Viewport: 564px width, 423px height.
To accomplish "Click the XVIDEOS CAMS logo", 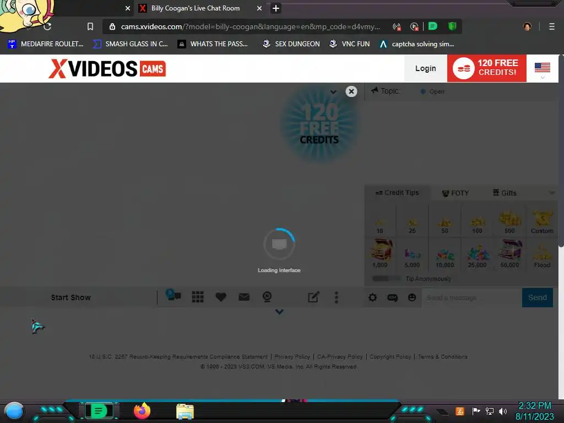I will coord(107,68).
